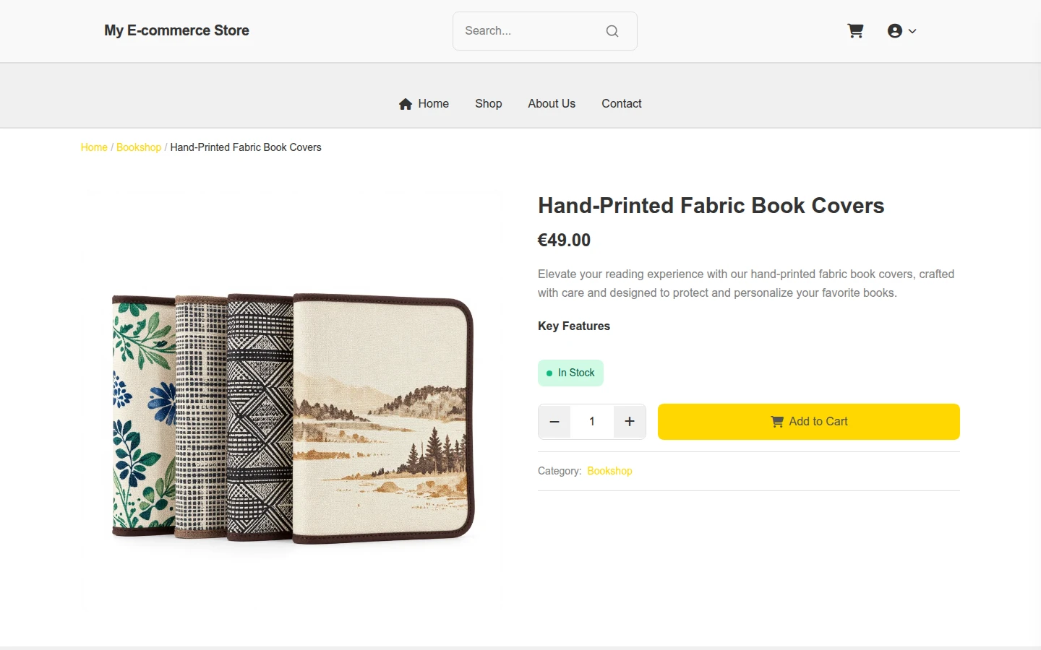
Task: Click the user account avatar icon
Action: (x=895, y=31)
